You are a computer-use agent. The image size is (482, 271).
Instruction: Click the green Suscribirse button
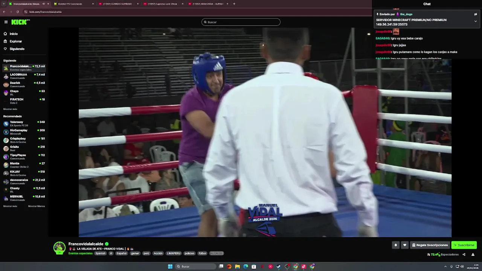pos(464,245)
